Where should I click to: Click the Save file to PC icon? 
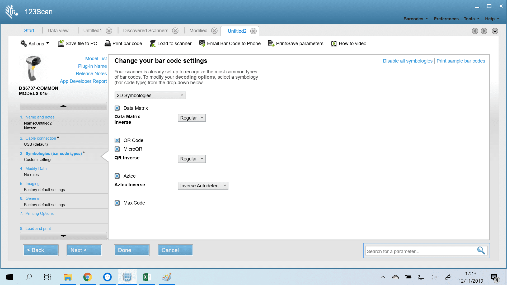pyautogui.click(x=61, y=44)
